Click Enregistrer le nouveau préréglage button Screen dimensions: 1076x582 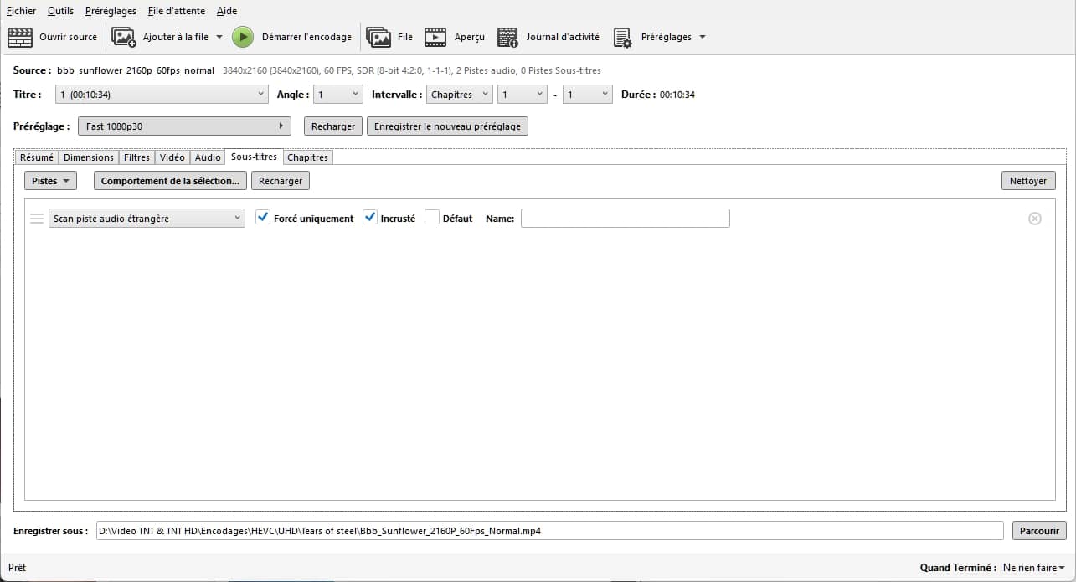tap(447, 126)
